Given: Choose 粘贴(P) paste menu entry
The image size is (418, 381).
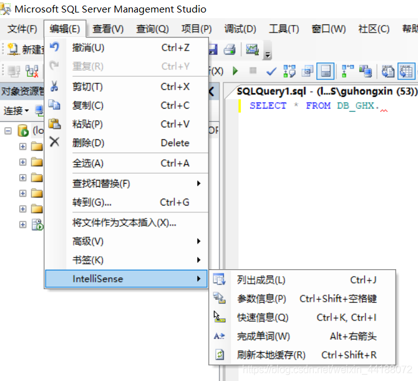Looking at the screenshot, I should [x=127, y=124].
